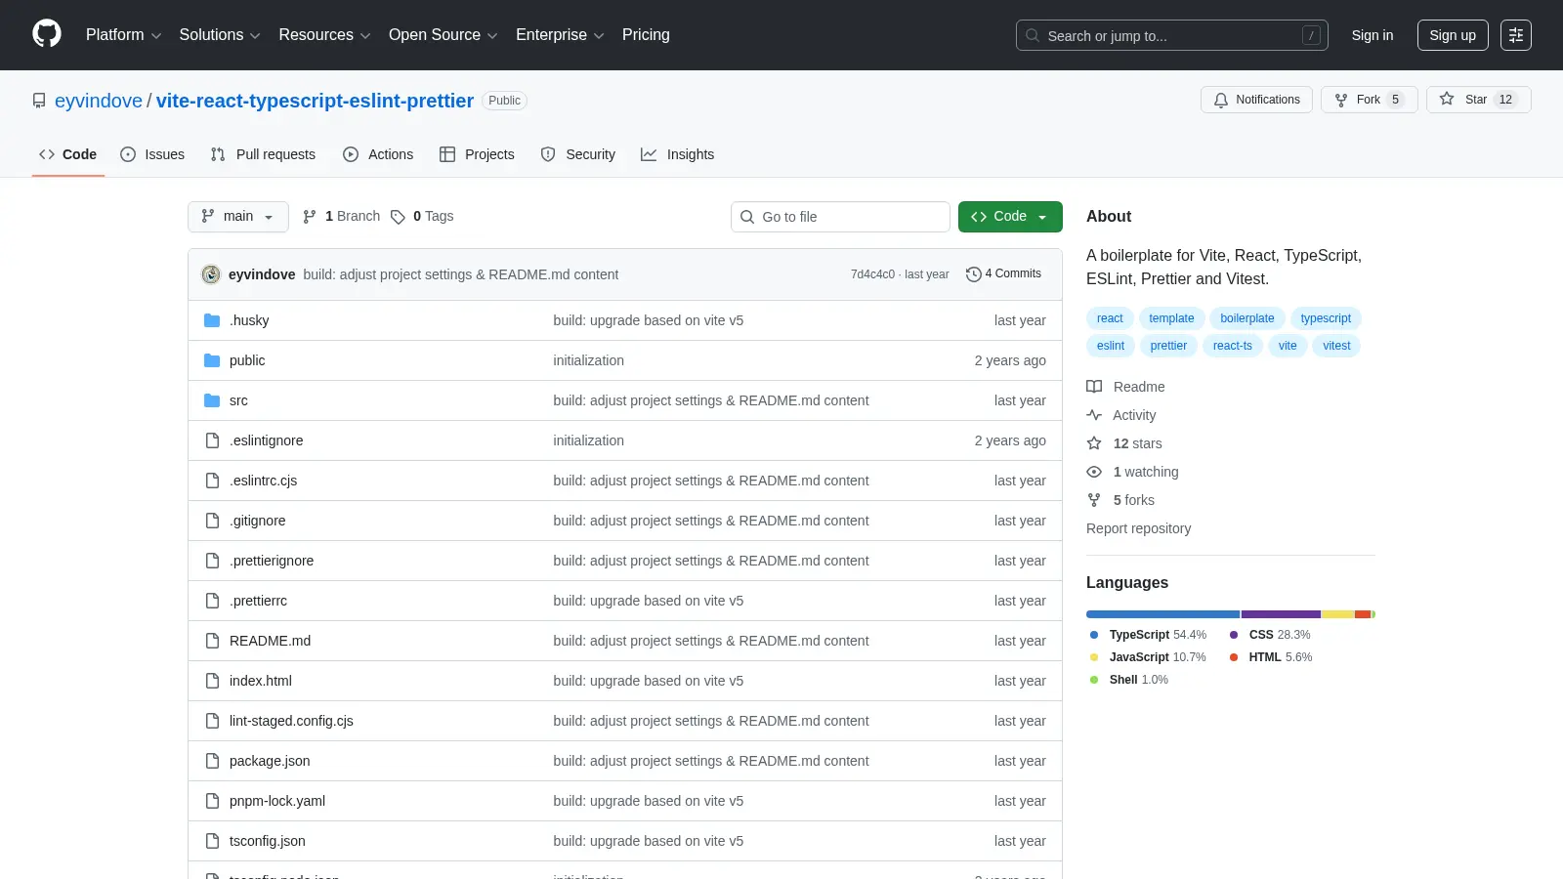Click the fork icon on the Fork button
The width and height of the screenshot is (1563, 879).
tap(1341, 100)
